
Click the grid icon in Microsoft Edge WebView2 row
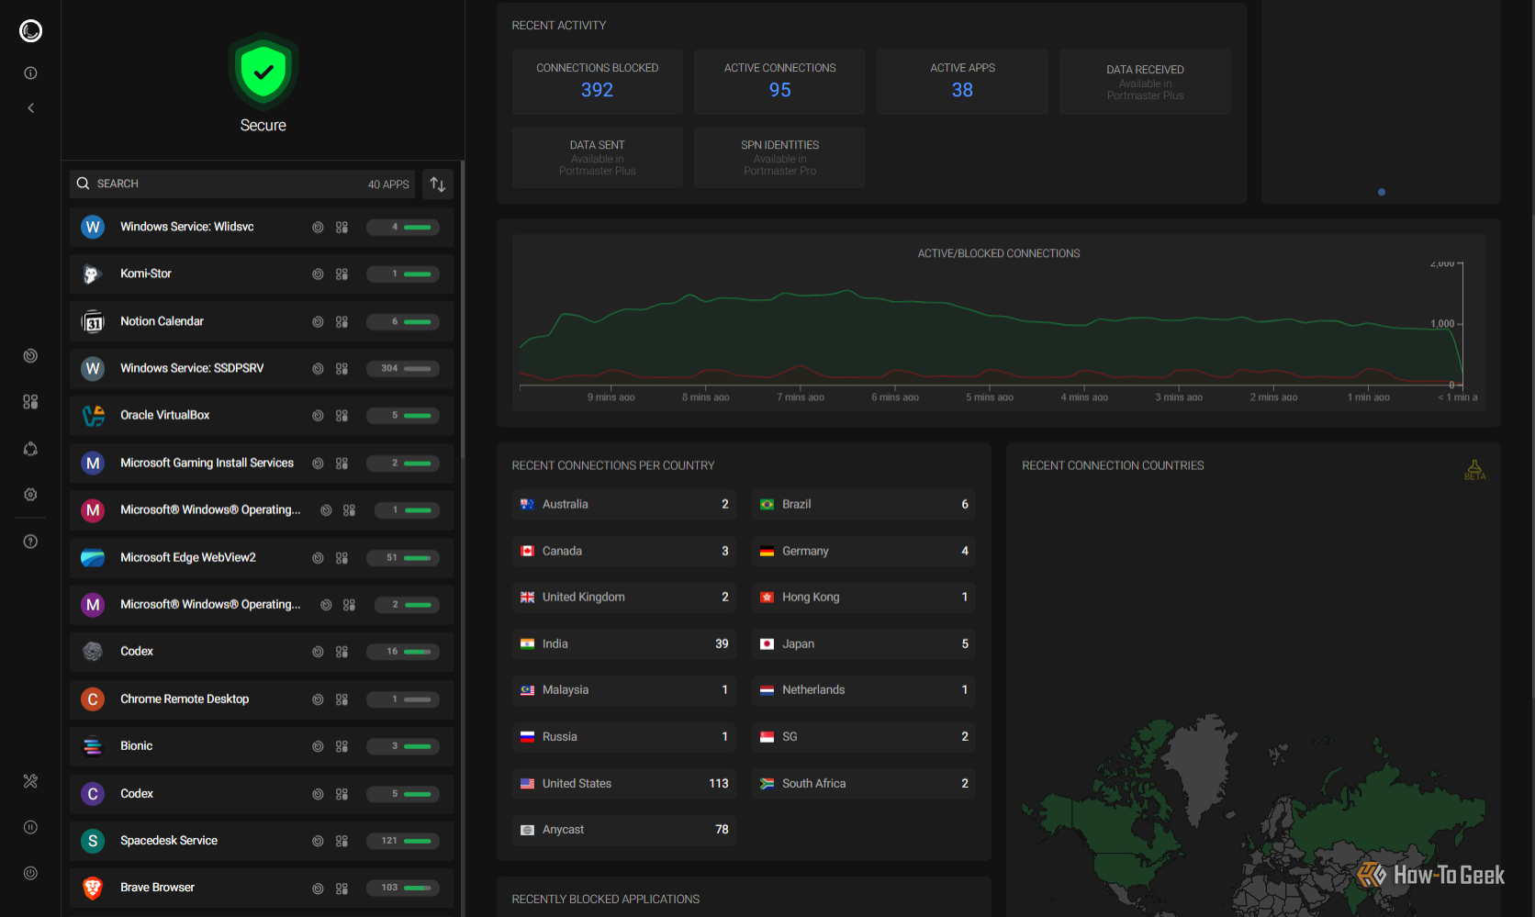342,558
